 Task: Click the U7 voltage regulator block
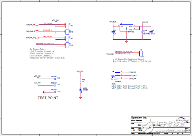[x=126, y=28]
